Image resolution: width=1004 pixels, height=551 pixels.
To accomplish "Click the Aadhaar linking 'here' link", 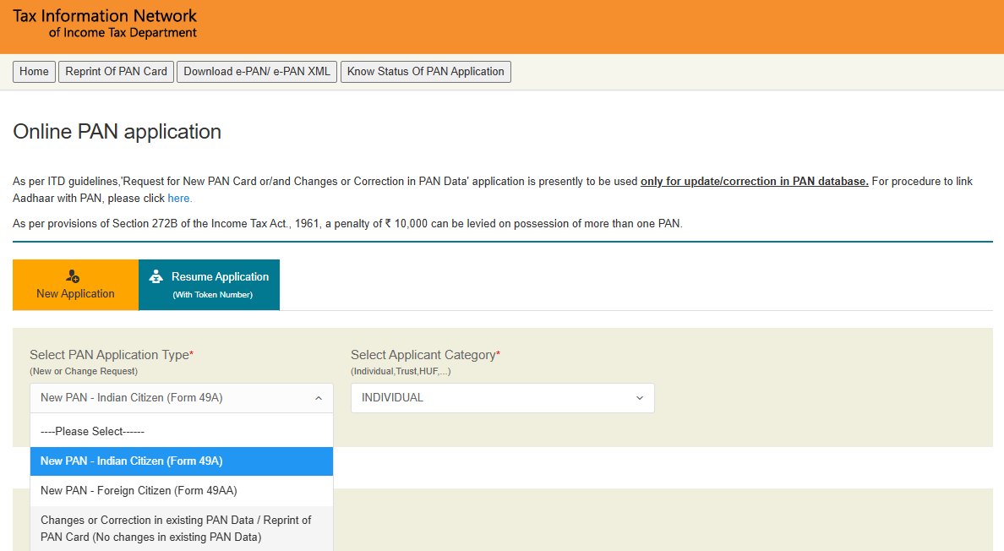I will coord(178,198).
